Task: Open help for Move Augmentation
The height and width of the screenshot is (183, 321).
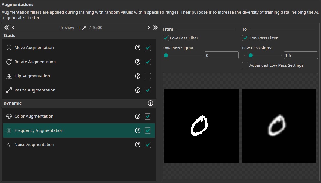Action: click(x=138, y=48)
